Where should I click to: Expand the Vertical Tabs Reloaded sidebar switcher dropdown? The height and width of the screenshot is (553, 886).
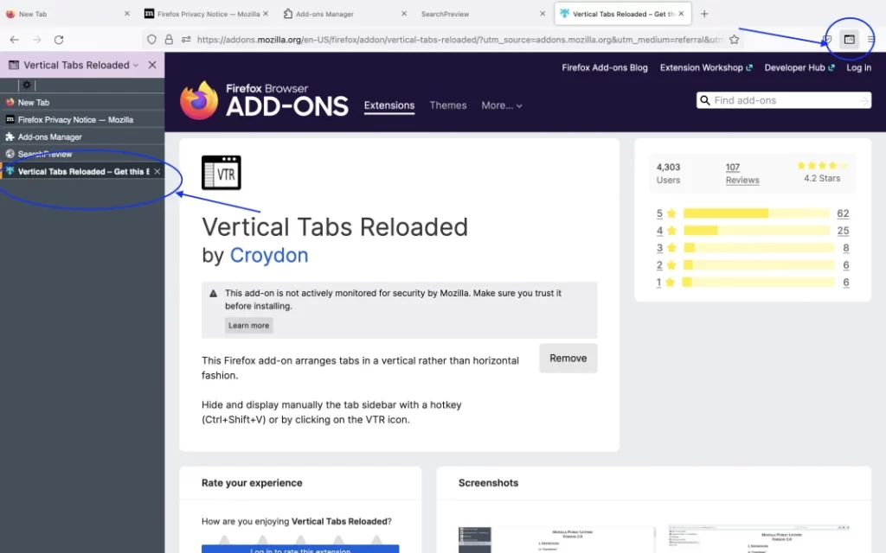[x=136, y=66]
